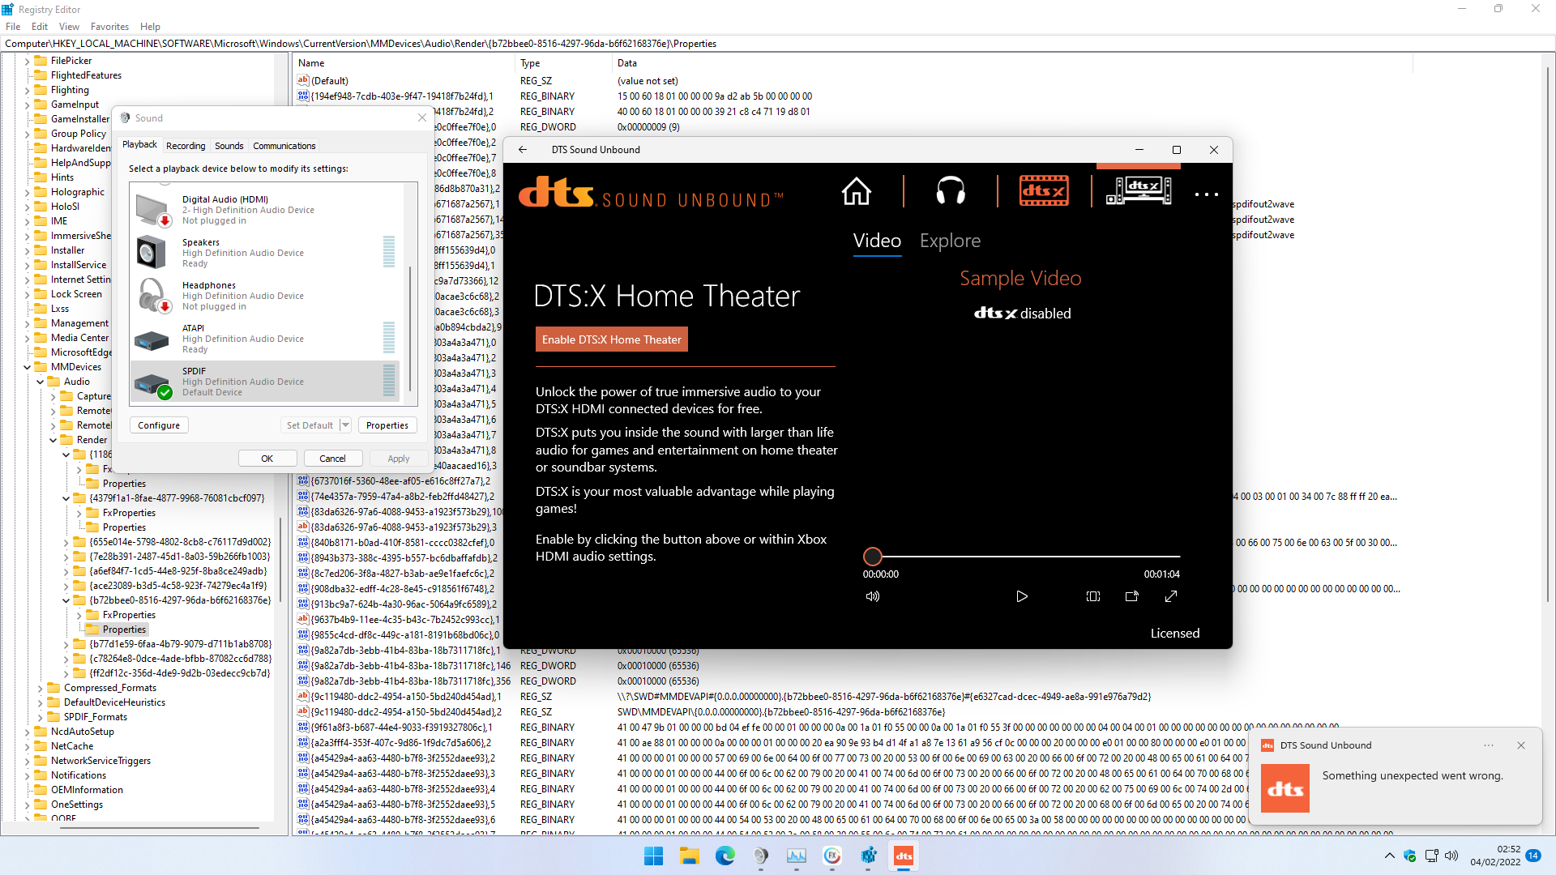
Task: Select the Video tab in DTS Sound Unbound
Action: (877, 241)
